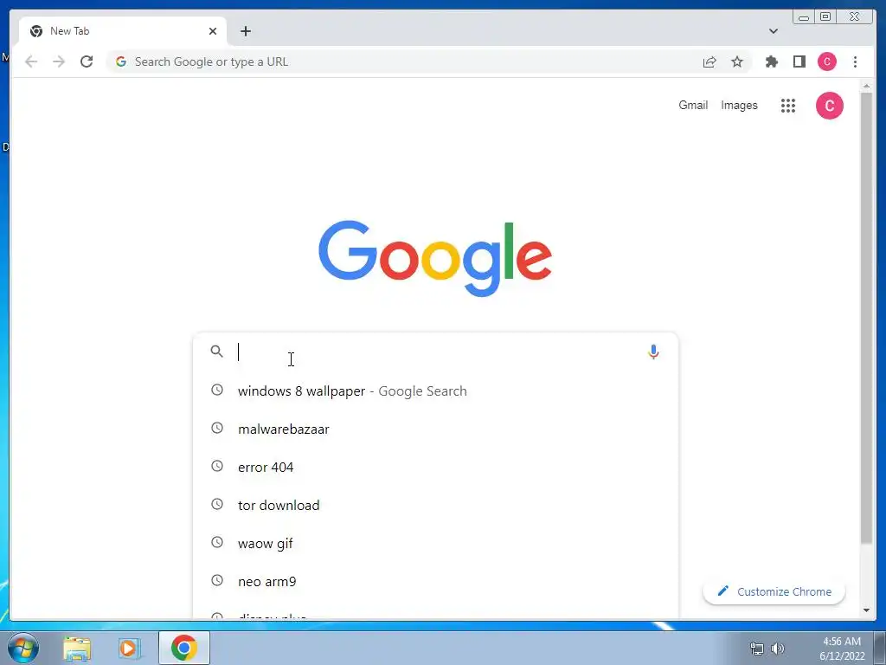Open Windows Explorer from the taskbar
The height and width of the screenshot is (665, 886).
tap(77, 648)
